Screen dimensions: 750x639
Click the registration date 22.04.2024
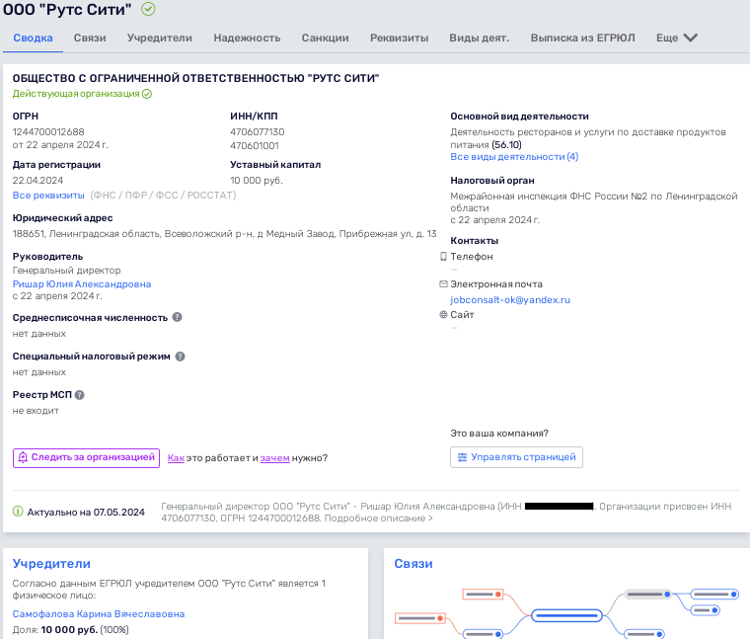click(37, 181)
